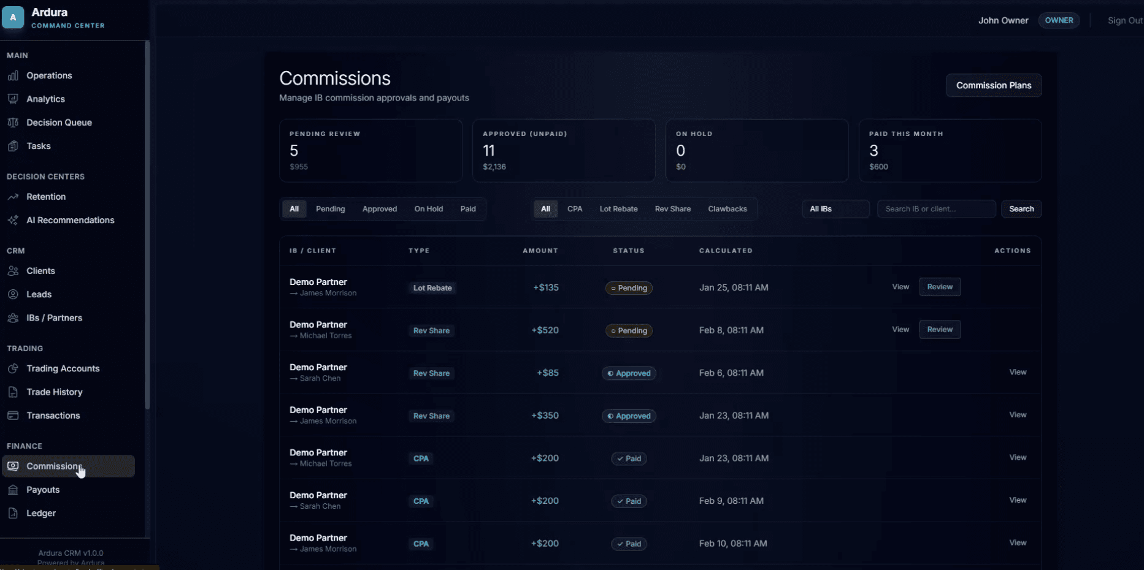Click the sidebar vertical scrollbar

(x=147, y=225)
